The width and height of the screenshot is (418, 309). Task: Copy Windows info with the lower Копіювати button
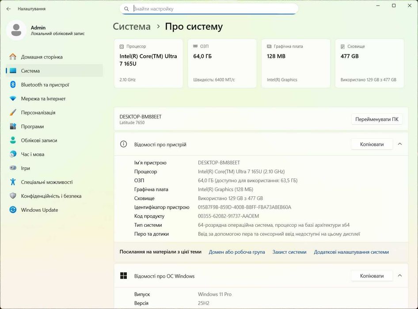pyautogui.click(x=372, y=276)
